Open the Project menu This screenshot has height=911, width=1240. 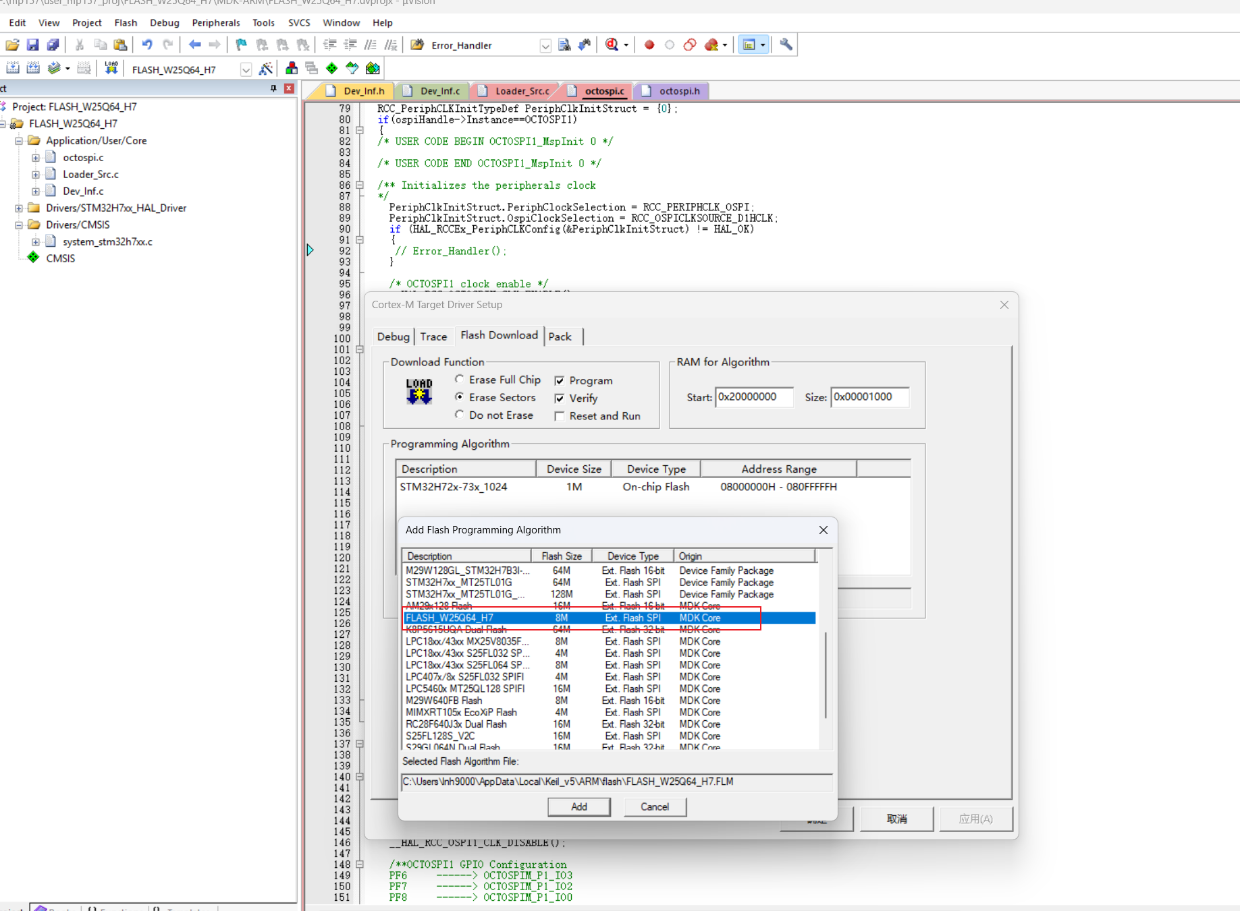pos(87,23)
